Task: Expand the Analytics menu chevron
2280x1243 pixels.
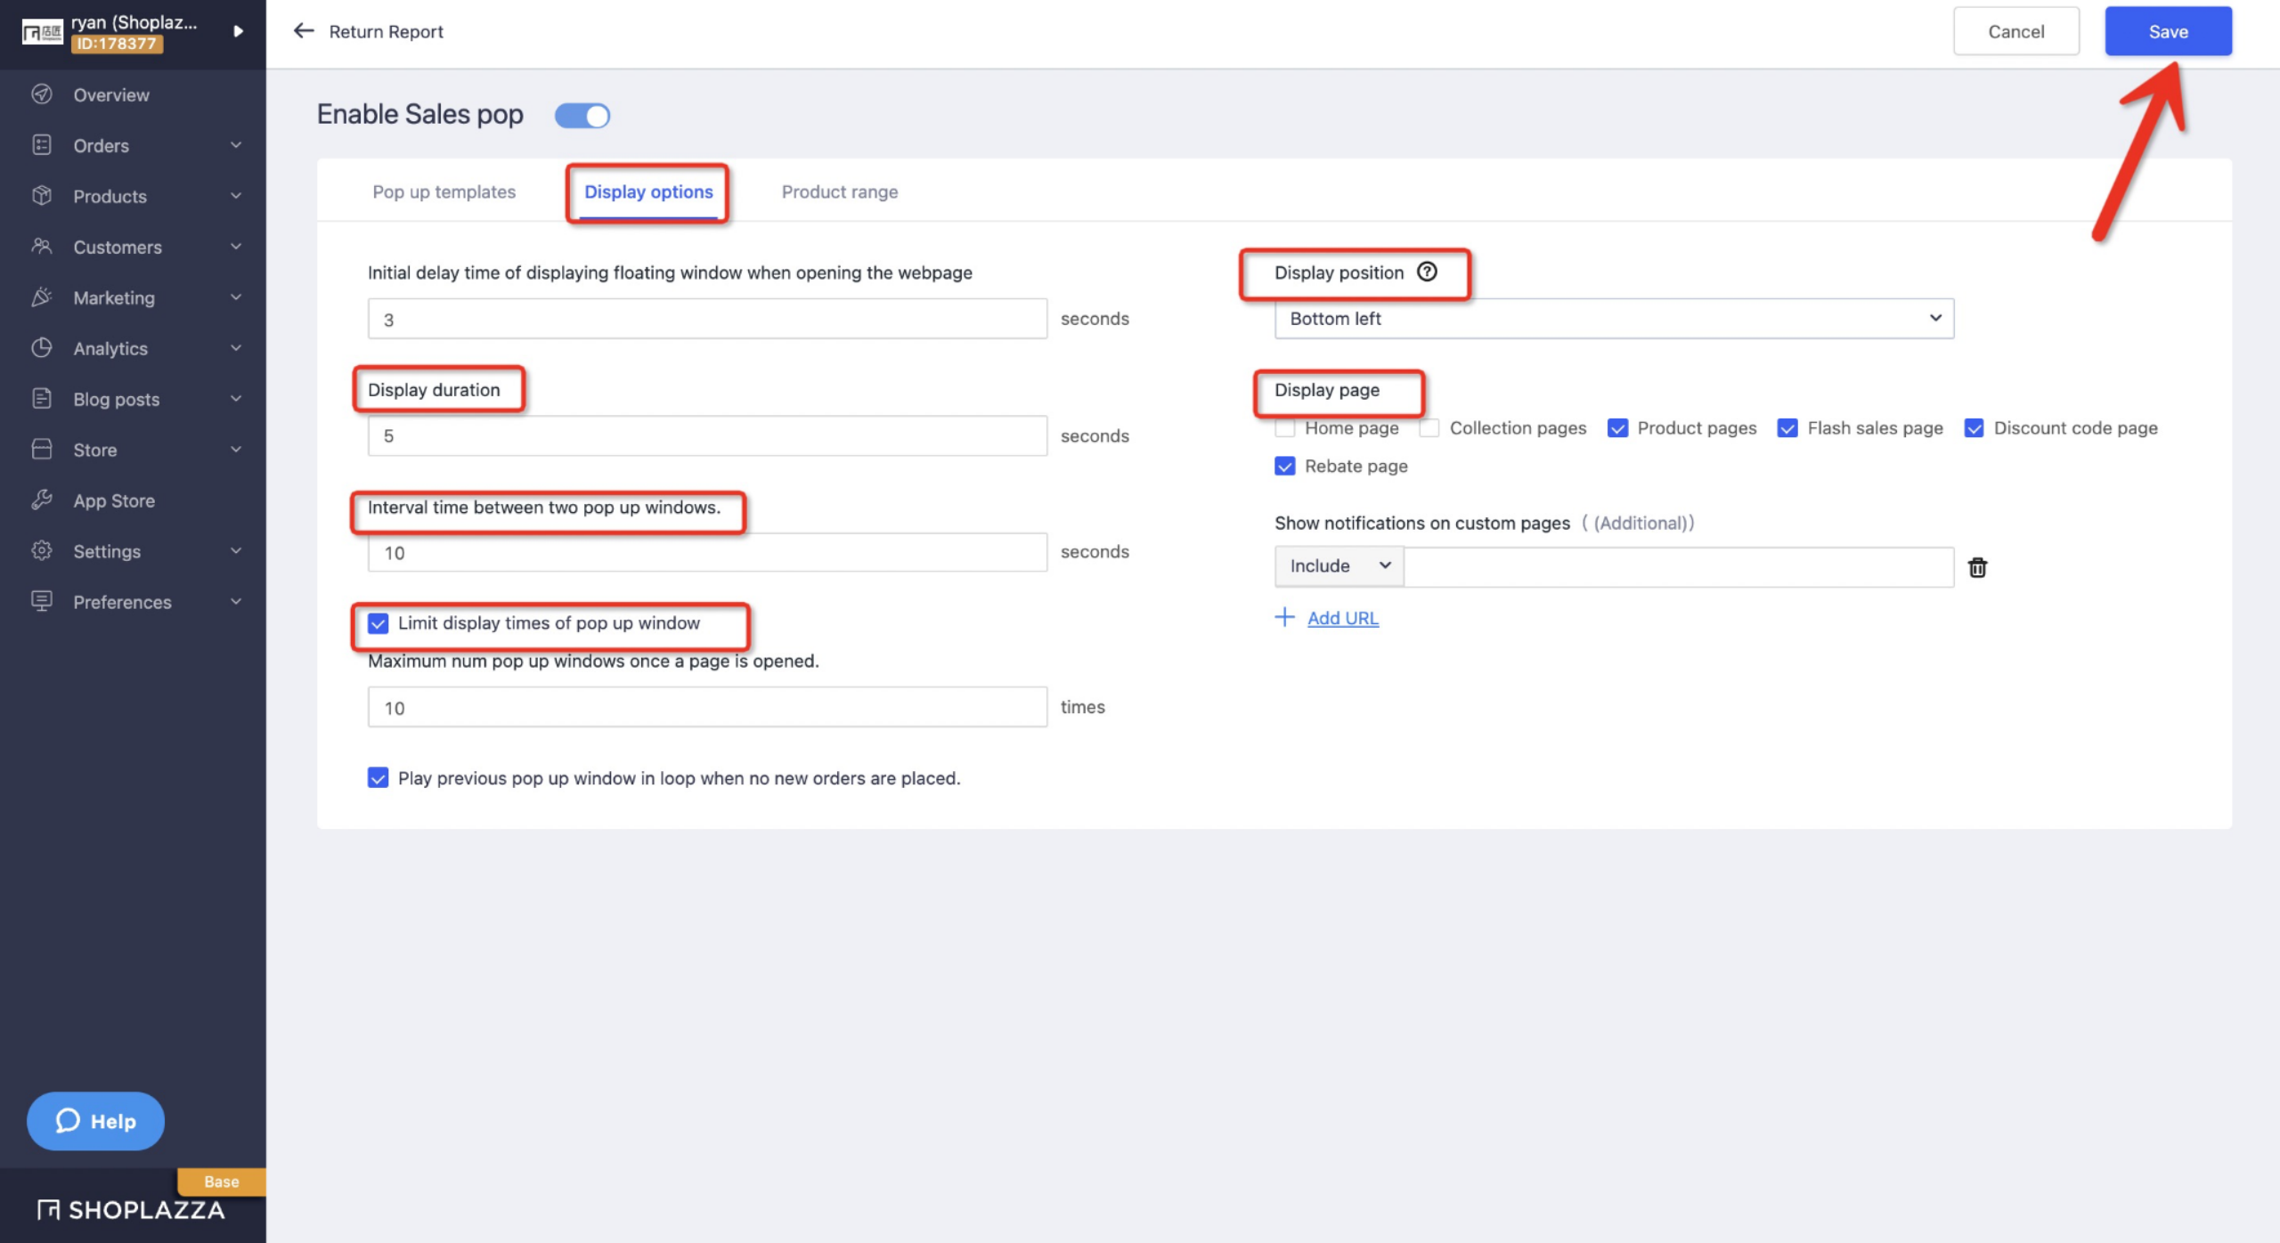Action: click(236, 348)
